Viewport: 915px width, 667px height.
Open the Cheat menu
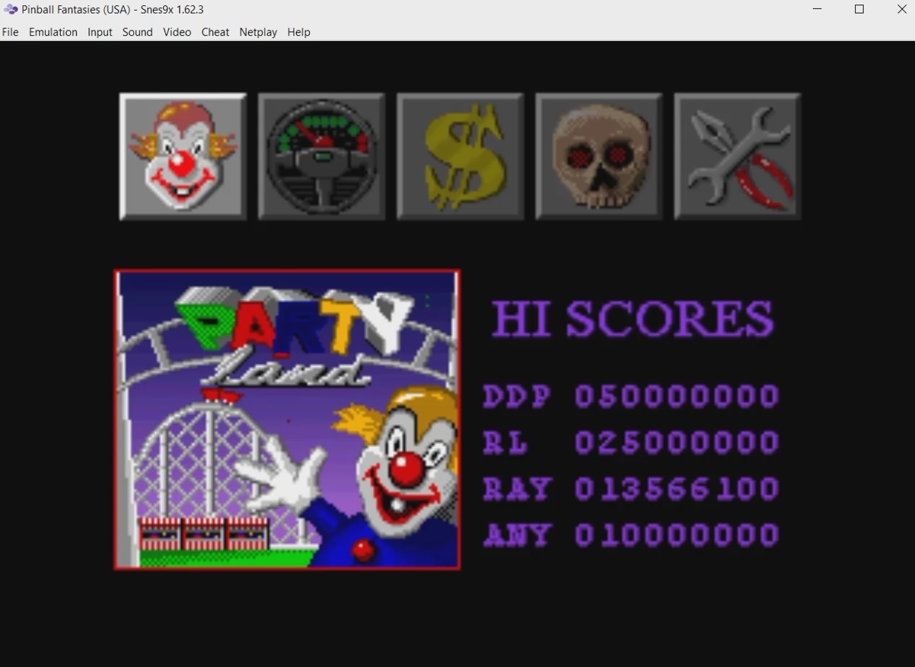215,32
